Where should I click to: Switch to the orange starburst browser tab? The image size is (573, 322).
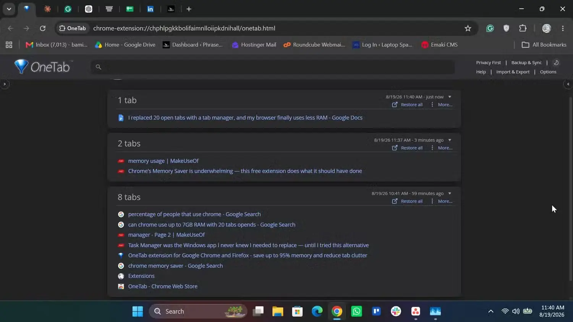click(x=47, y=9)
